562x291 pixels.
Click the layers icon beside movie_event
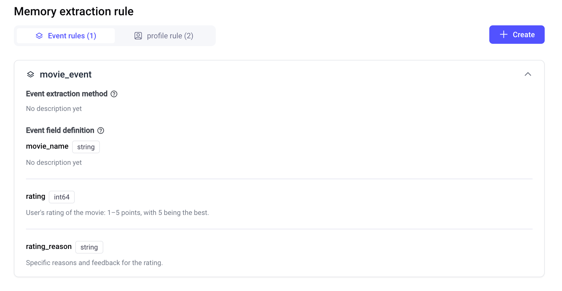click(31, 74)
